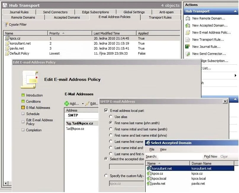Open the Add button dropdown arrow

click(x=83, y=104)
